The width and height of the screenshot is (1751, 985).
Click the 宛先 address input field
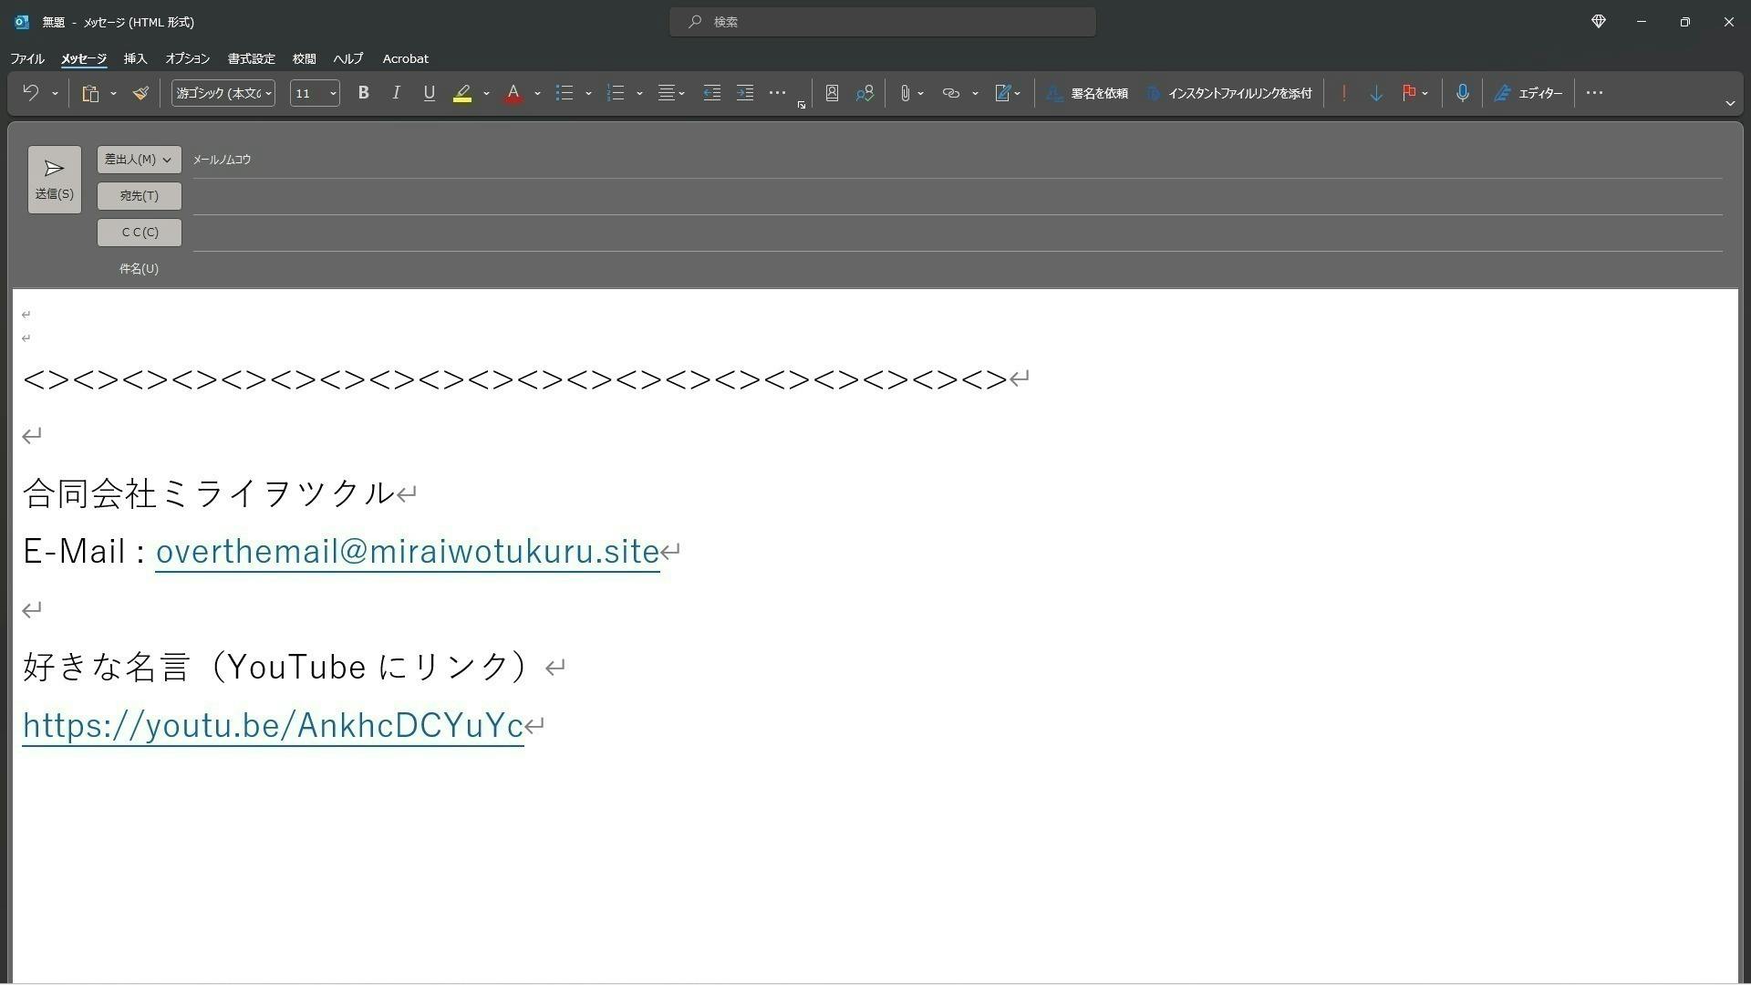957,196
